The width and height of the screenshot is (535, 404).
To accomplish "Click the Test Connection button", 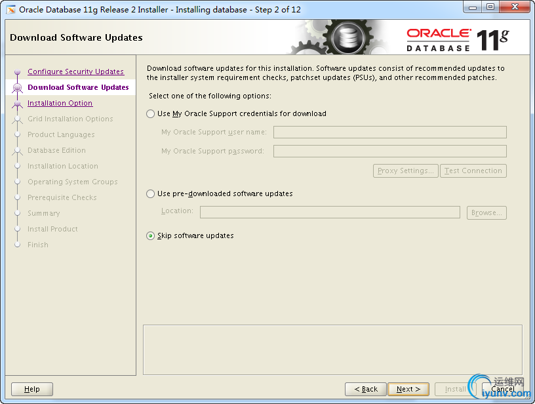I will coord(473,171).
